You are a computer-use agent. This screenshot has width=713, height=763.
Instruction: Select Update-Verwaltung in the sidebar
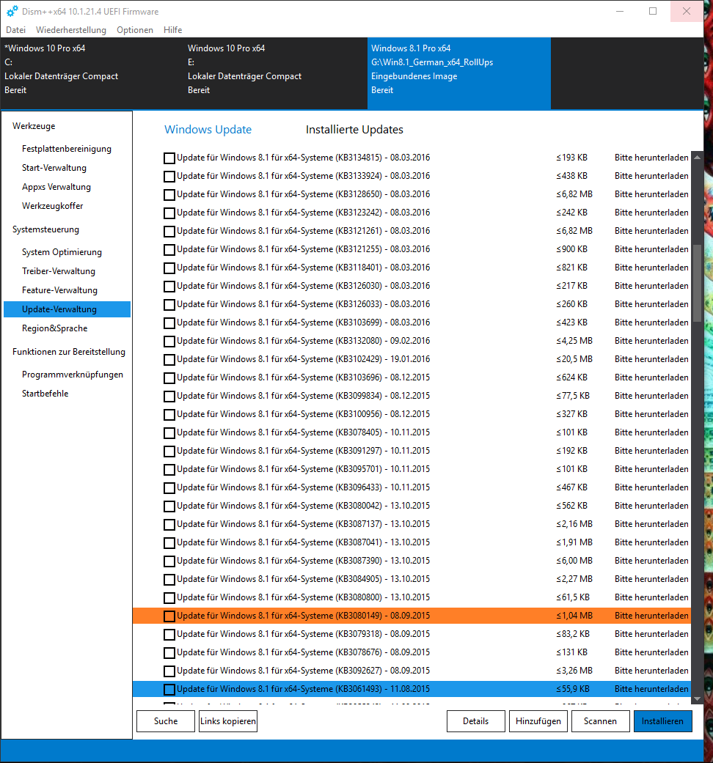pos(67,309)
